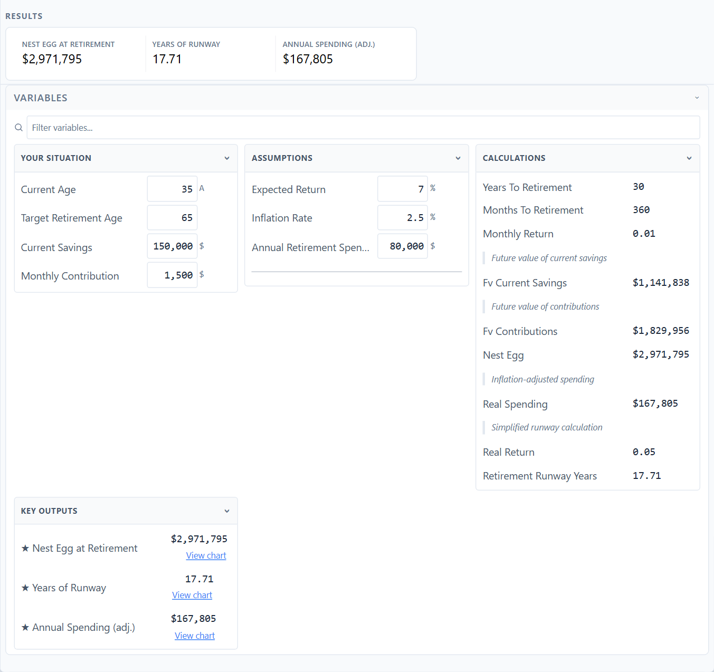
Task: Click the 'Inflation-adjusted spending' note
Action: 542,380
